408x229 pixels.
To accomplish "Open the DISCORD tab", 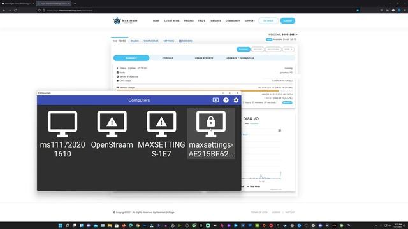I will [186, 41].
